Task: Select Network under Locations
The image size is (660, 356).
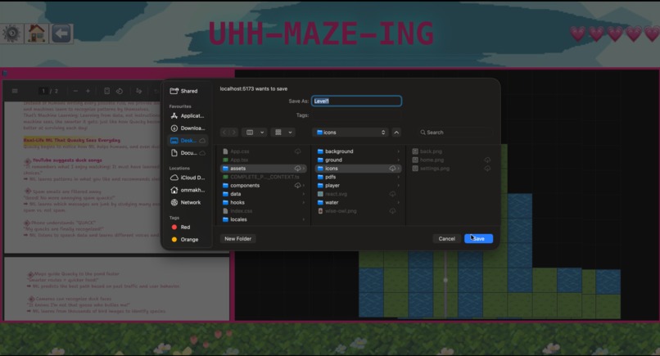Action: click(187, 202)
